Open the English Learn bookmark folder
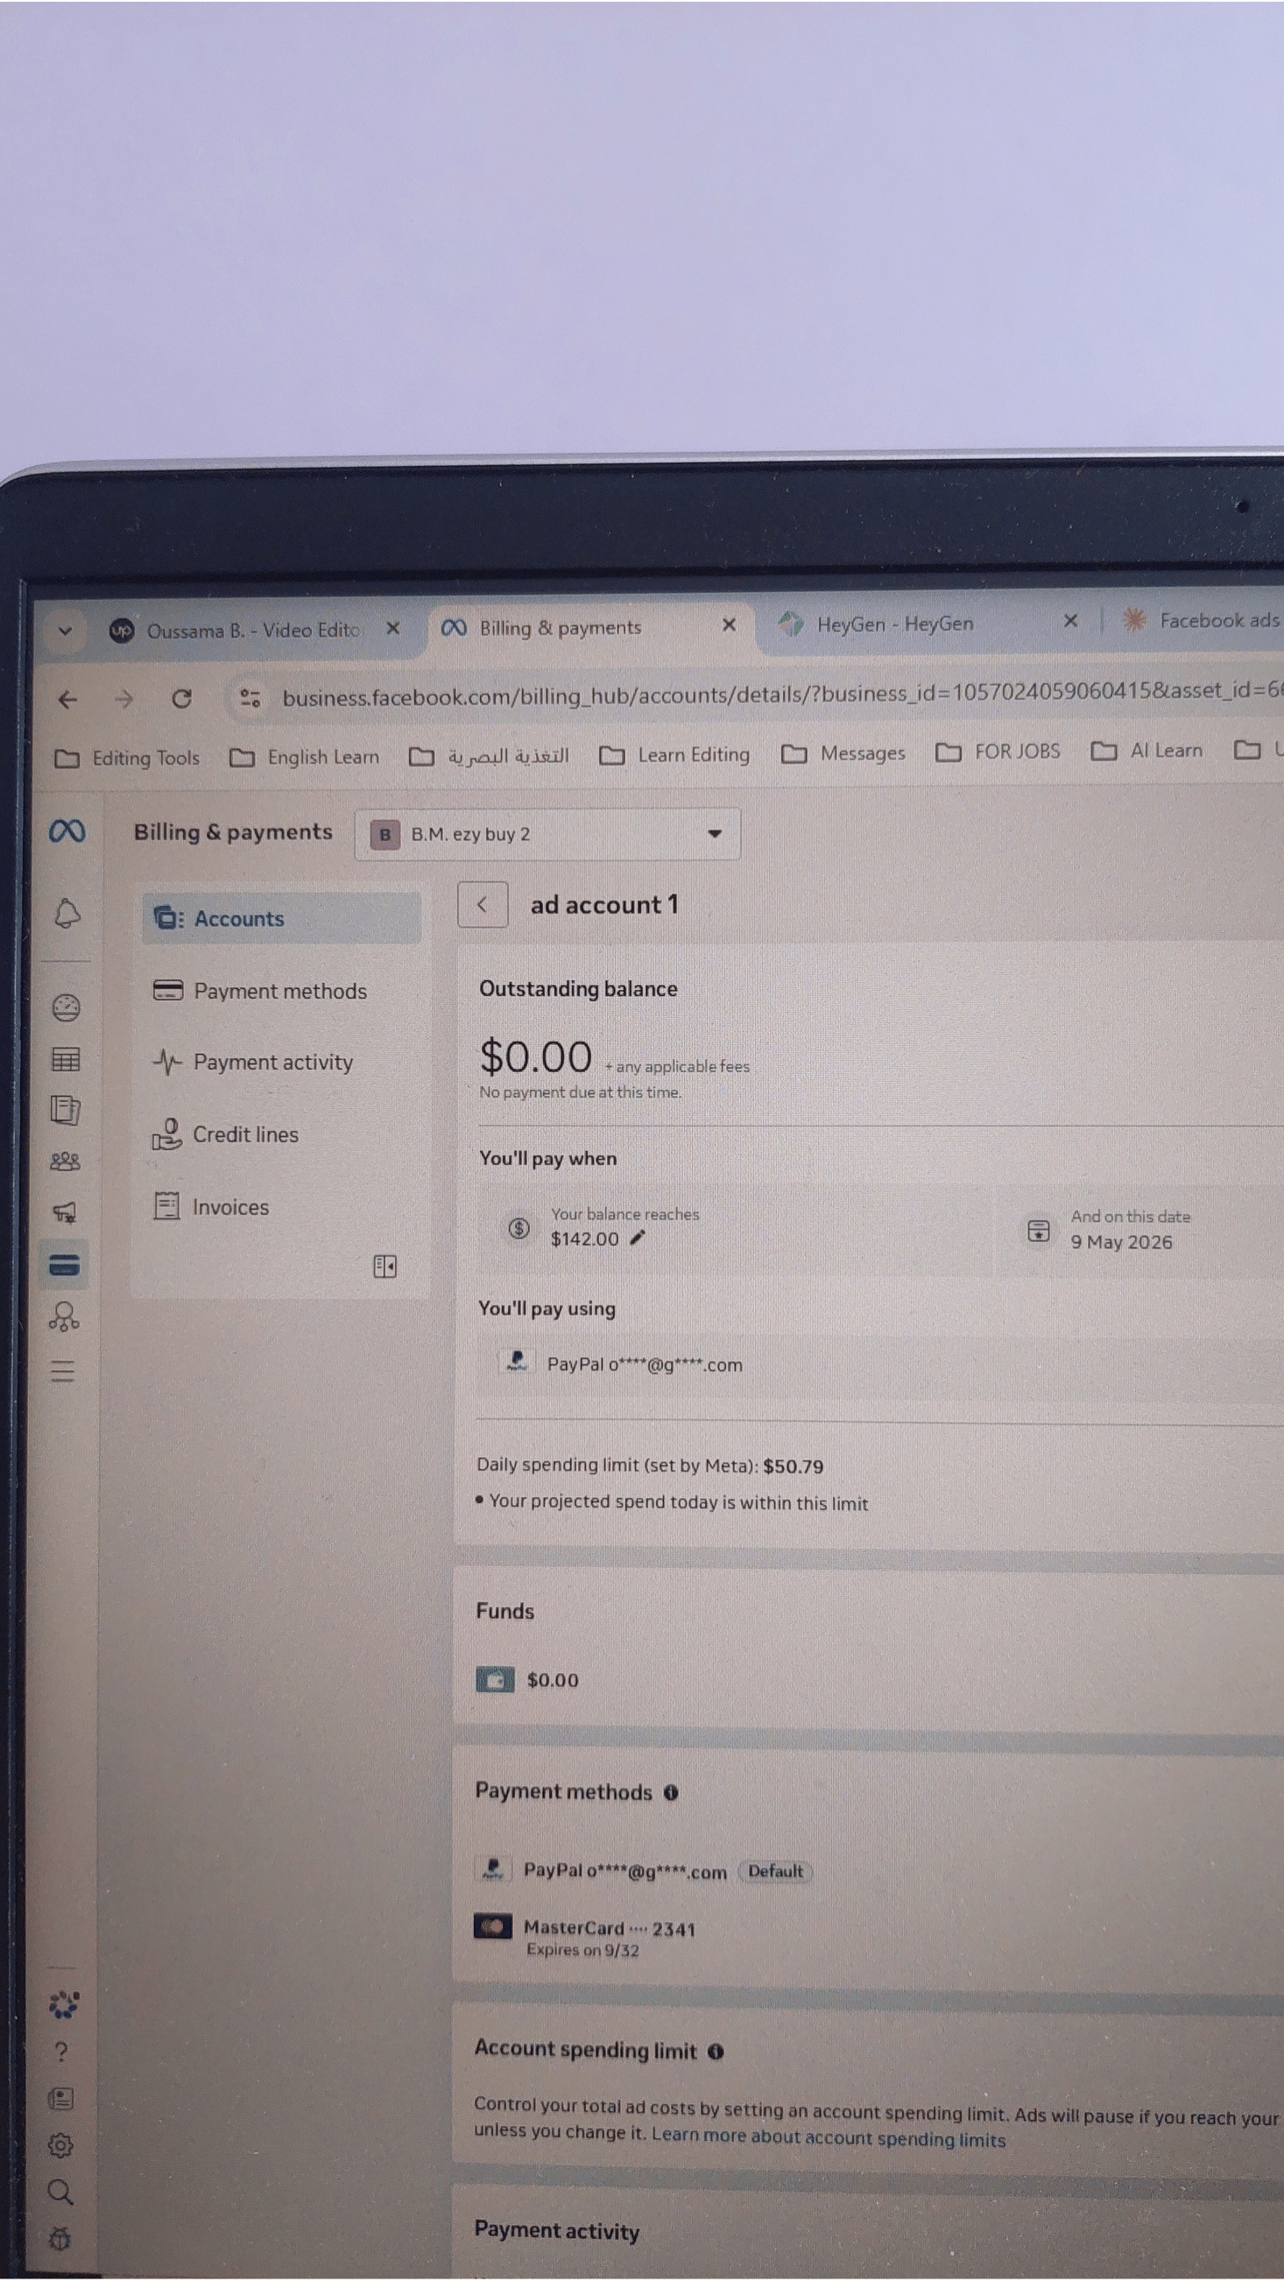The height and width of the screenshot is (2281, 1284). [x=305, y=757]
